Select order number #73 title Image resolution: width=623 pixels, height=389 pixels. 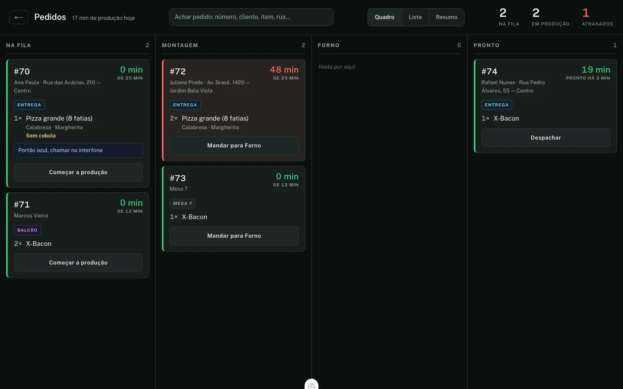tap(178, 179)
